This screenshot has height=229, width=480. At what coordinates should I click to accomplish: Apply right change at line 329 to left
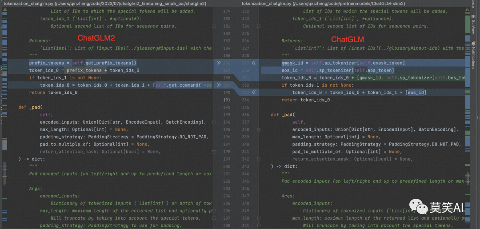253,63
